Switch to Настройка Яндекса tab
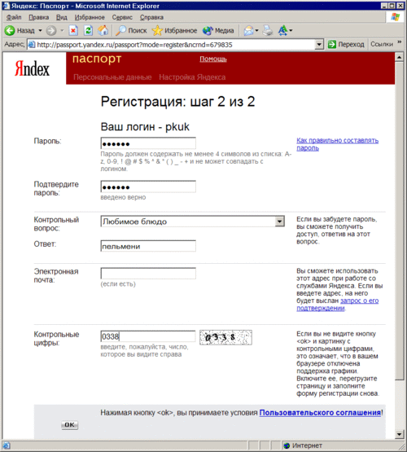 (192, 77)
